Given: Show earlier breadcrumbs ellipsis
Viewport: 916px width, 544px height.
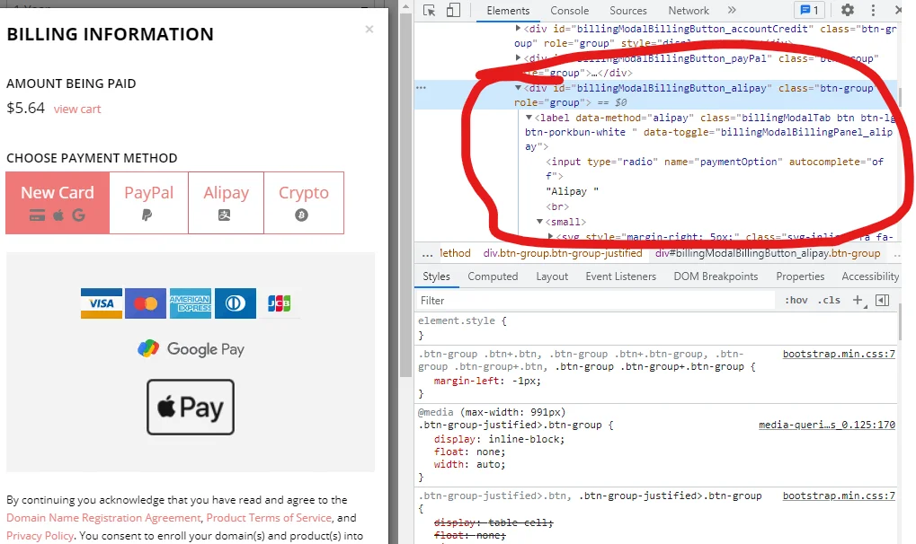Looking at the screenshot, I should pyautogui.click(x=427, y=254).
